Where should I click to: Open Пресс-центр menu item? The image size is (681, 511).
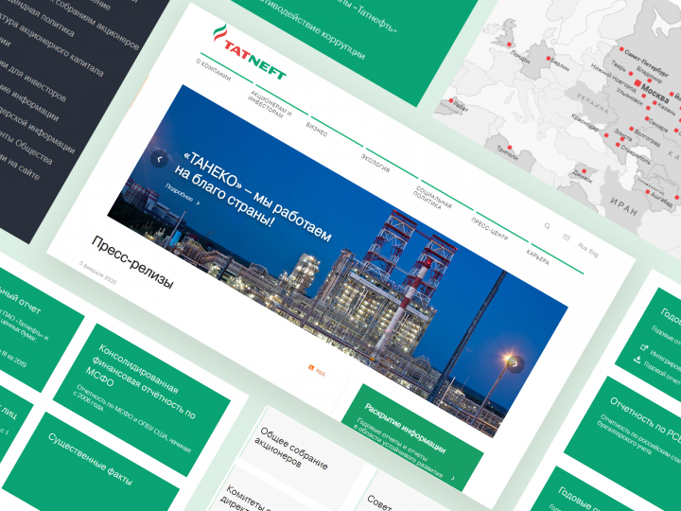(490, 229)
